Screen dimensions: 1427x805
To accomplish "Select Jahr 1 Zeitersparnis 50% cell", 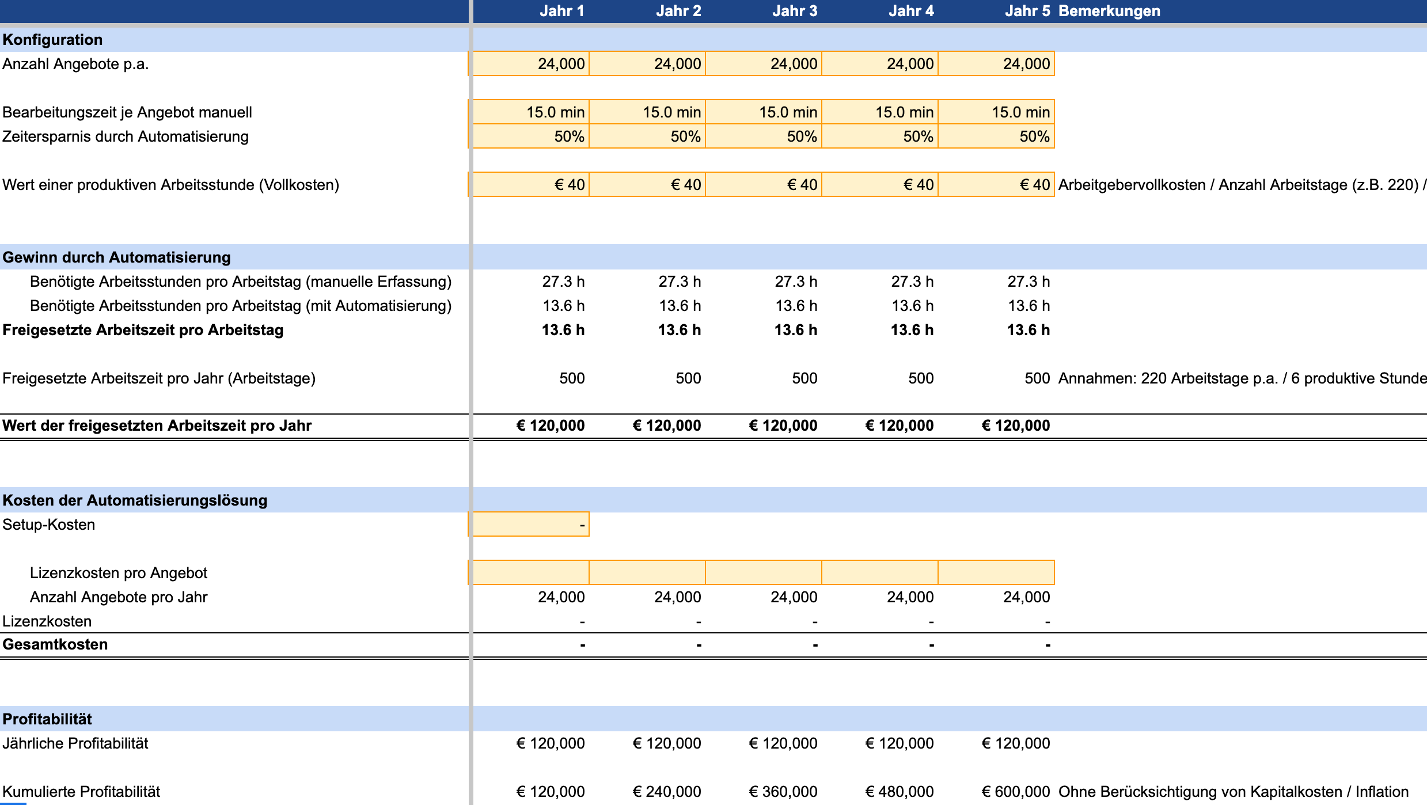I will (x=530, y=136).
